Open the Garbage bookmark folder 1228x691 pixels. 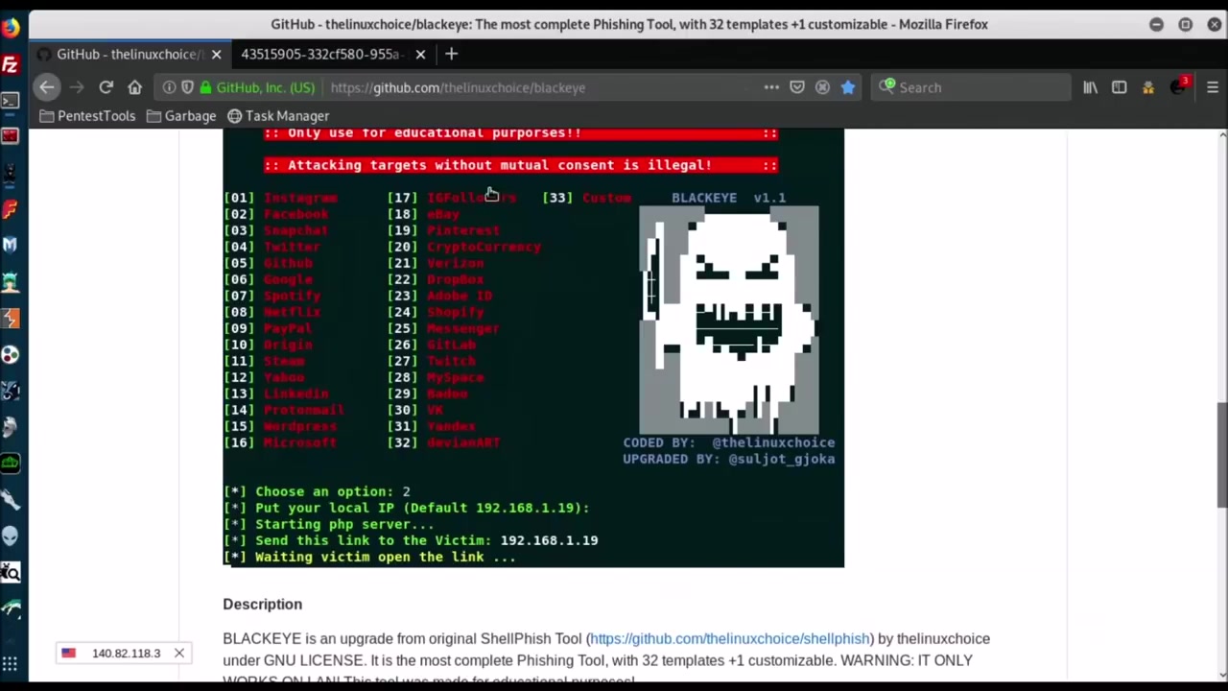click(x=181, y=115)
